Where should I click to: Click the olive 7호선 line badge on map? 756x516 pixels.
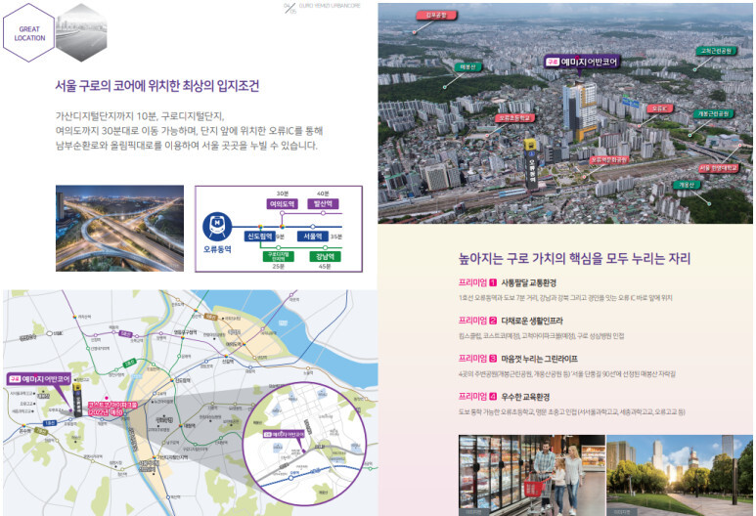41,432
